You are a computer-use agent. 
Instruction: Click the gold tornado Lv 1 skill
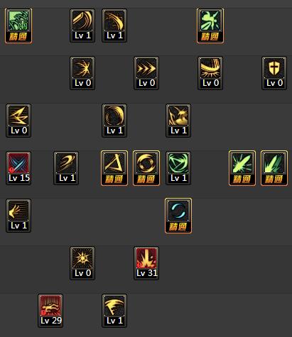pos(114,311)
